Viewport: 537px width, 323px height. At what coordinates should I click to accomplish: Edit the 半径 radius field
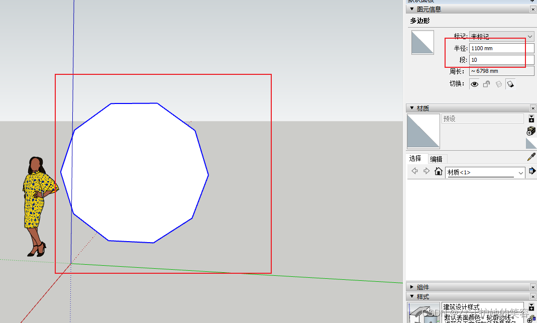pyautogui.click(x=501, y=48)
